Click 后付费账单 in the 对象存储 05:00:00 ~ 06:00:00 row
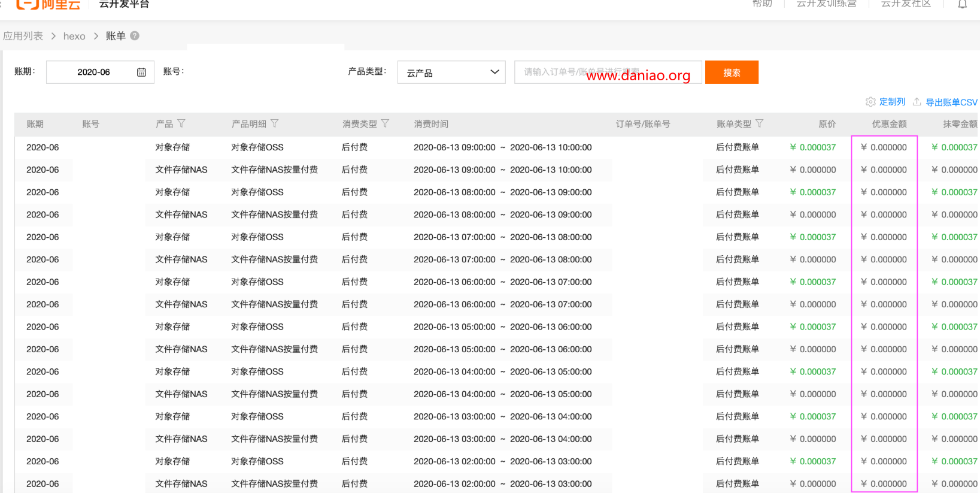Screen dimensions: 980x493 click(x=738, y=327)
